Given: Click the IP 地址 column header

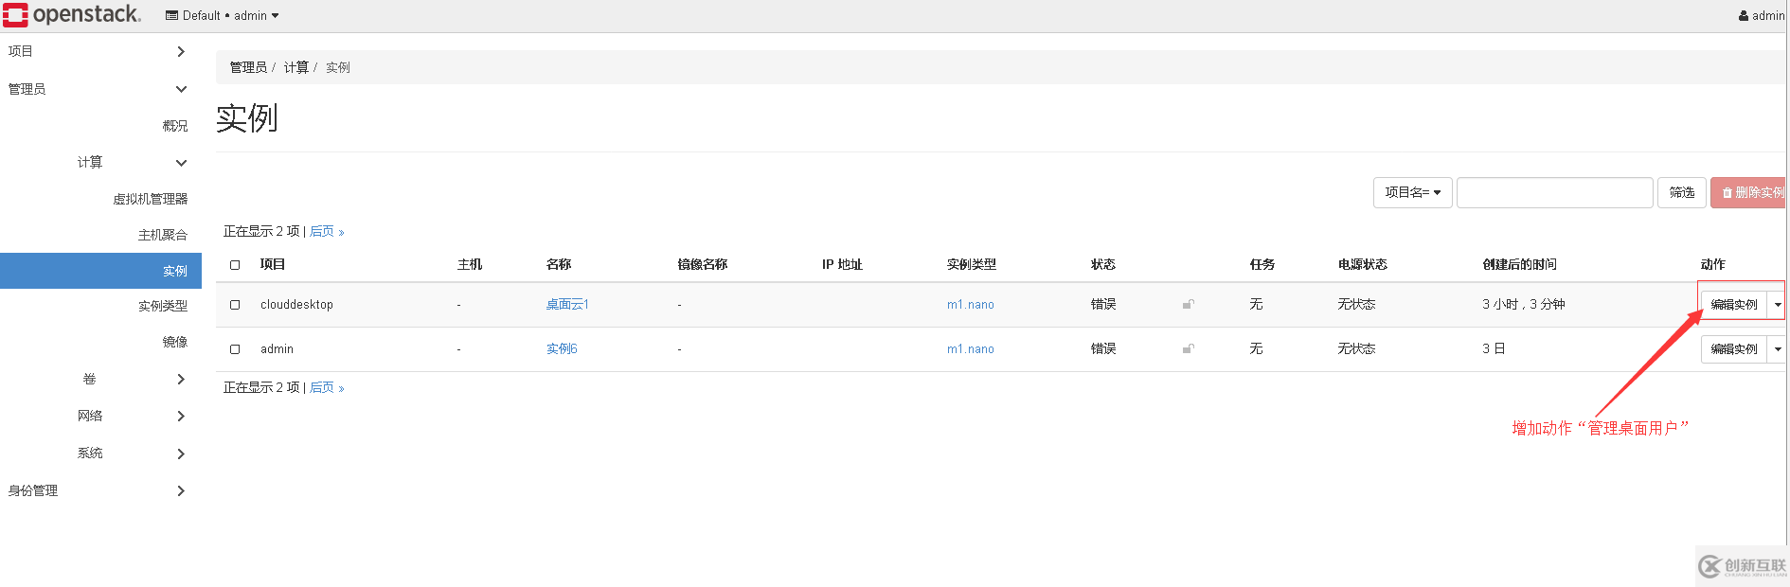Looking at the screenshot, I should 842,265.
